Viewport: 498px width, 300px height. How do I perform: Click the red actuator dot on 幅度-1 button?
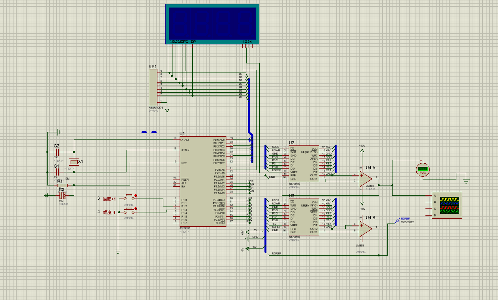136,209
